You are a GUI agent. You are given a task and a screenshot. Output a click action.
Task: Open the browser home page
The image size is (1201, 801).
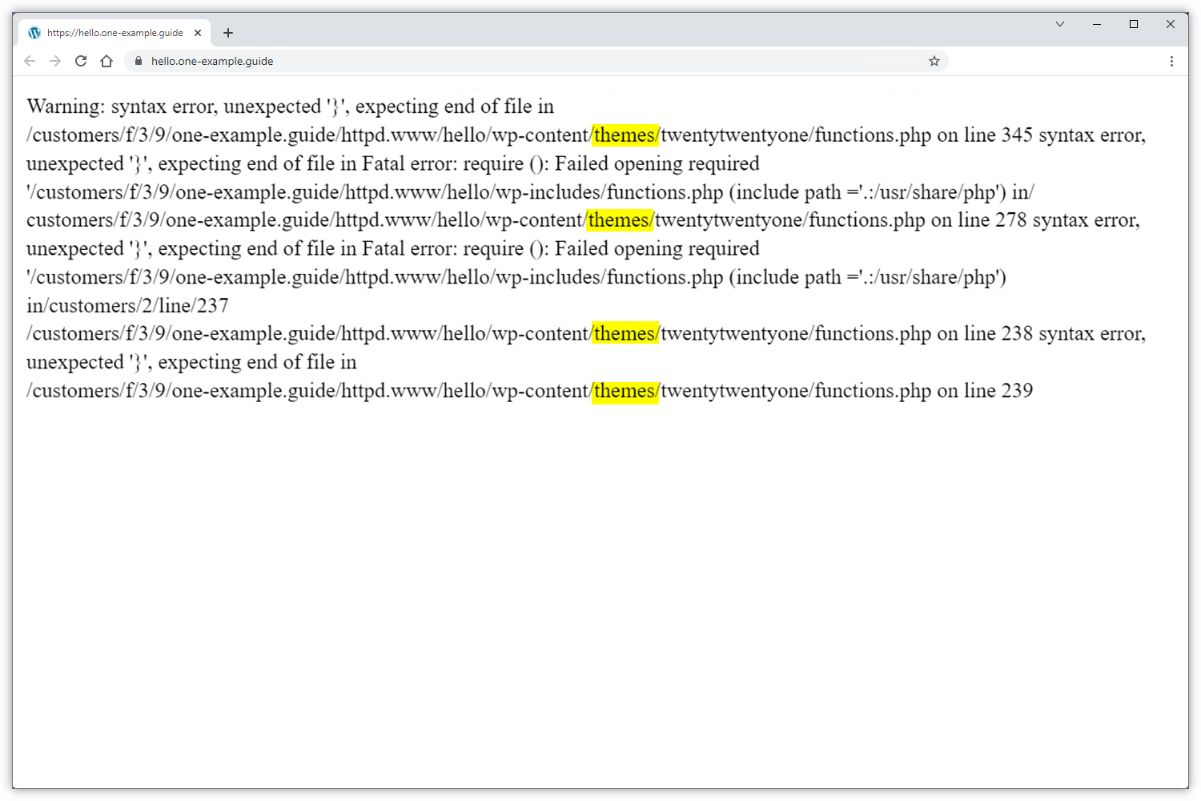point(106,61)
